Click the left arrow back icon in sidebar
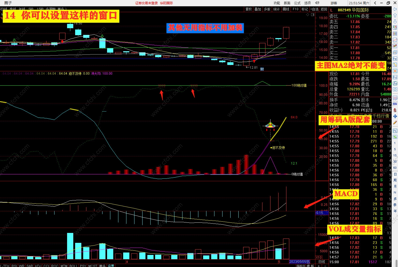 point(395,9)
